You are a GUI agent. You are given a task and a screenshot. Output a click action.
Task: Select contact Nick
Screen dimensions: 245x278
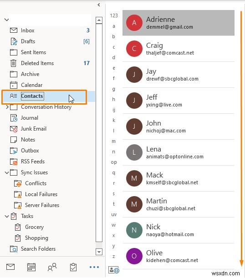(179, 230)
